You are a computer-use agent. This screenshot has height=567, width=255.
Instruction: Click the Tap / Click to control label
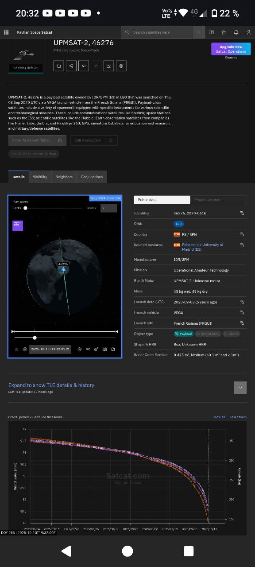pyautogui.click(x=105, y=198)
